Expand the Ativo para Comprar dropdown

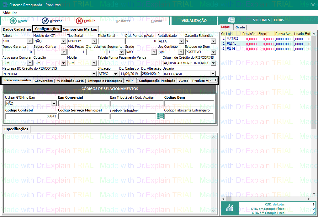coord(30,63)
